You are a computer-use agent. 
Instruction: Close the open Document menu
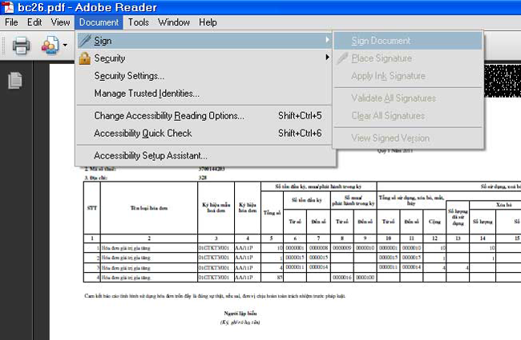(x=99, y=22)
